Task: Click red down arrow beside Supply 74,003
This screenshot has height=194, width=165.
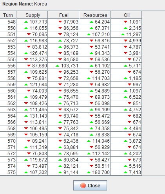Action: tap(29, 91)
